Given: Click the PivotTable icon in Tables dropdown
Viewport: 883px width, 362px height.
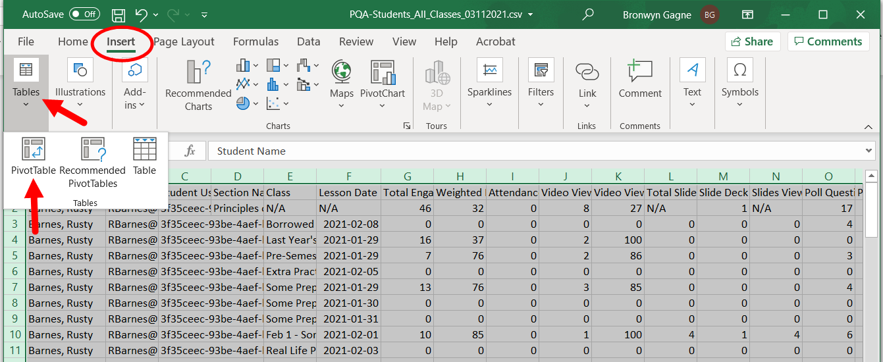Looking at the screenshot, I should [x=33, y=150].
